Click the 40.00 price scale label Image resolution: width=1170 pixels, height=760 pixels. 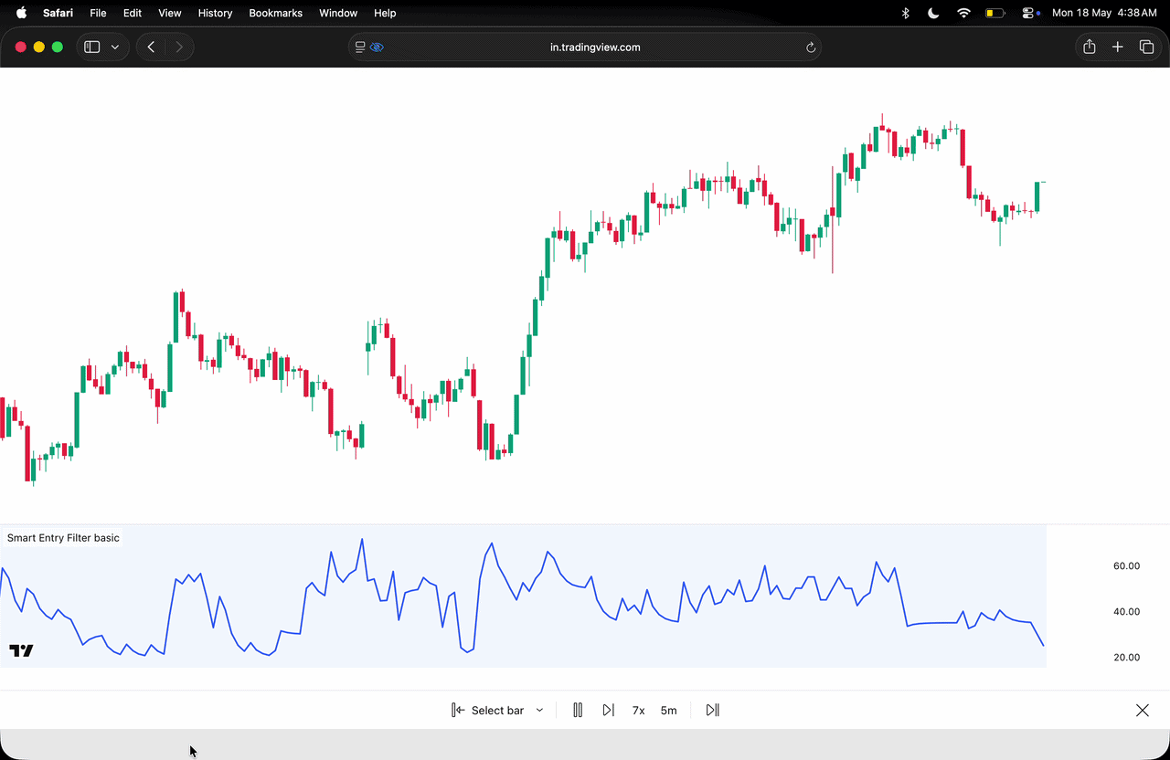click(1126, 612)
